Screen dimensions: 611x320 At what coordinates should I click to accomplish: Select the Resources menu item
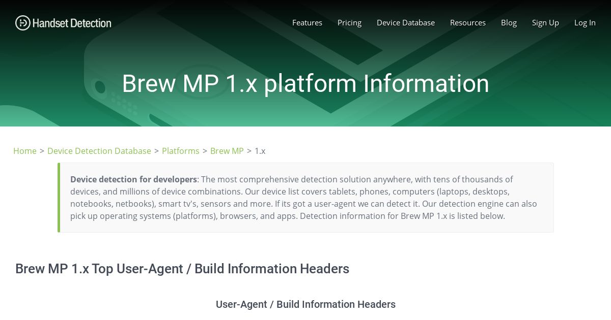(468, 23)
